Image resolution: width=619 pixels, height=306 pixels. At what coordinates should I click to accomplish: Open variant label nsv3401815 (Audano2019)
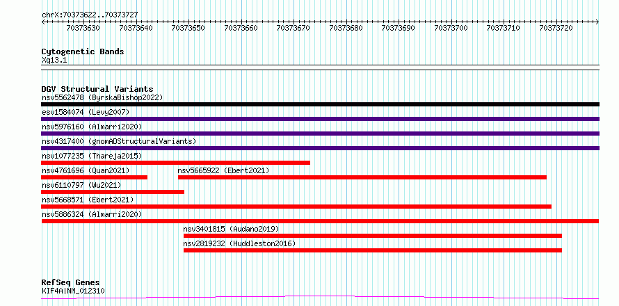[231, 229]
